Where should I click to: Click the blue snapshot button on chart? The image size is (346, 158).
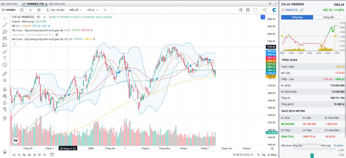point(263,17)
